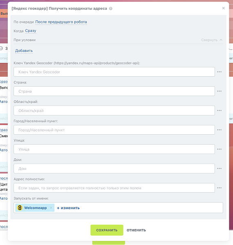The width and height of the screenshot is (233, 245).
Task: Open the После предыдущего робота queue dropdown
Action: coord(61,22)
